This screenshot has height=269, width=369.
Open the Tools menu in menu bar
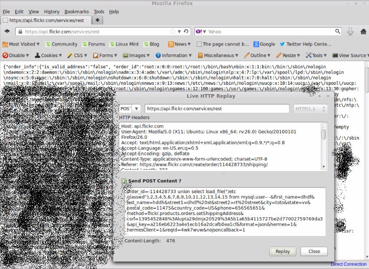99,12
